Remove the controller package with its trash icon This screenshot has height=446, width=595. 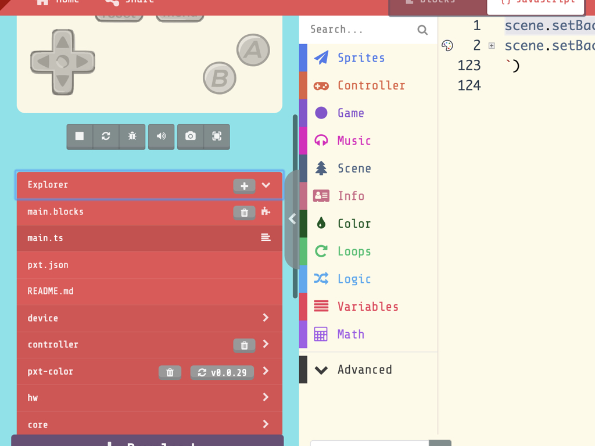click(x=245, y=345)
